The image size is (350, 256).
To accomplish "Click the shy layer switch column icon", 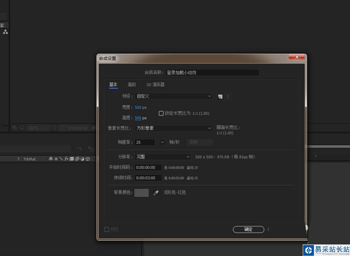I will pos(51,159).
